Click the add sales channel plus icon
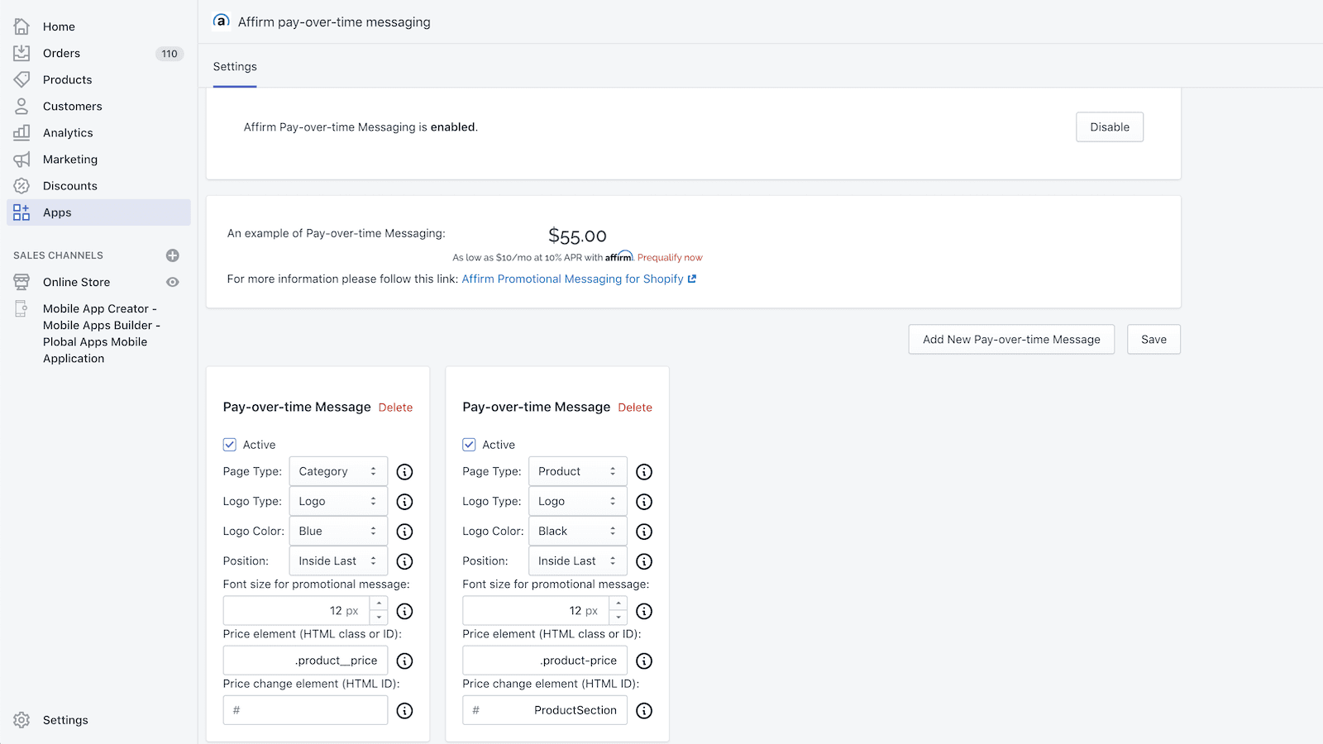 172,255
